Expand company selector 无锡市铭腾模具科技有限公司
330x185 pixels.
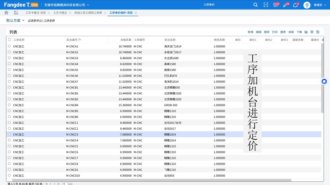click(x=67, y=5)
